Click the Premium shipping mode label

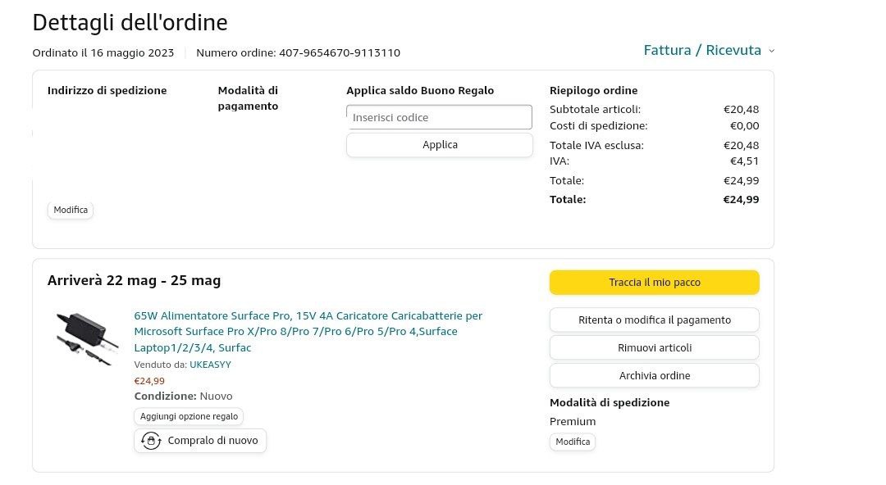point(573,422)
